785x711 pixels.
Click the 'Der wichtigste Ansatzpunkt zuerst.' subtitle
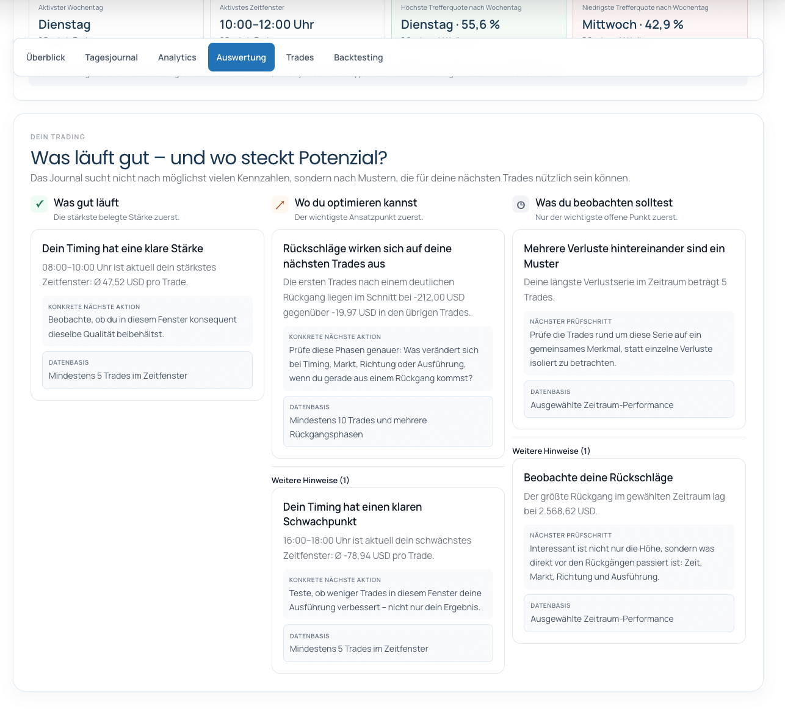(x=359, y=217)
